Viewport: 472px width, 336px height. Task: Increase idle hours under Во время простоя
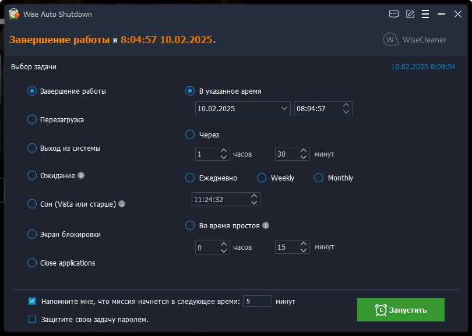(224, 244)
